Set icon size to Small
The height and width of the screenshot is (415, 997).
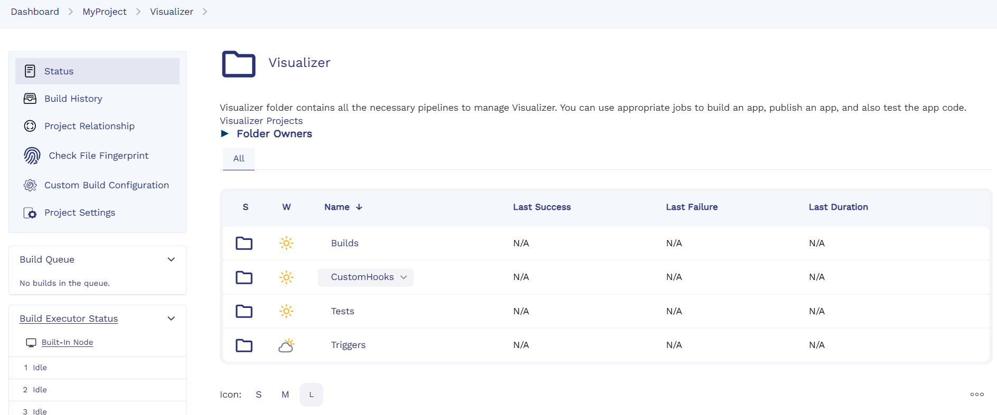(258, 394)
